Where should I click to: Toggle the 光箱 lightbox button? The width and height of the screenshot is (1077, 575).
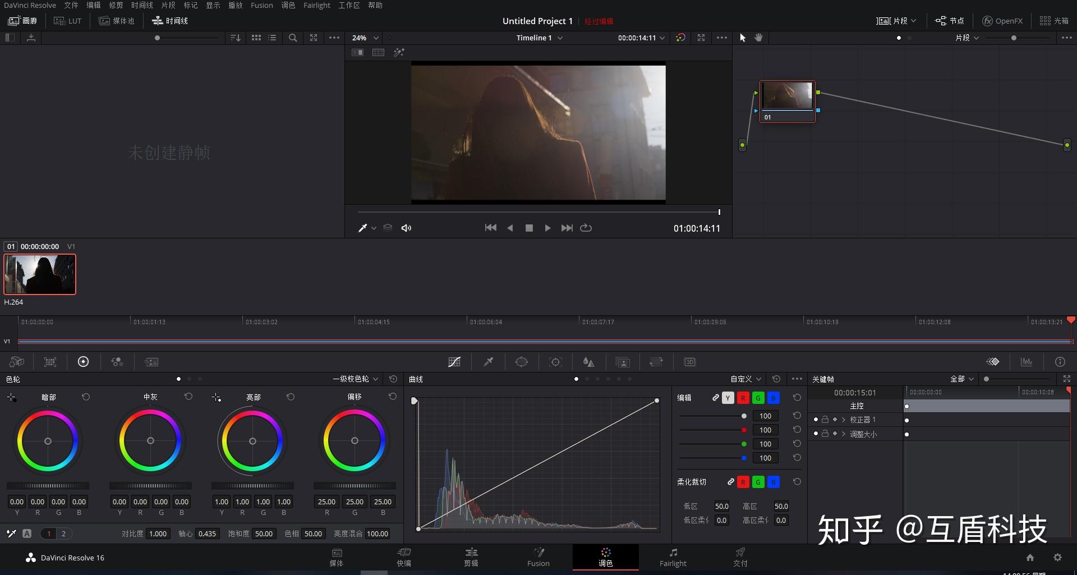click(1054, 21)
